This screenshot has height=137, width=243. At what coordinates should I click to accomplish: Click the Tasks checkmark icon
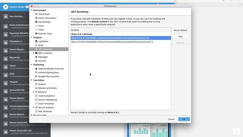click(x=36, y=30)
